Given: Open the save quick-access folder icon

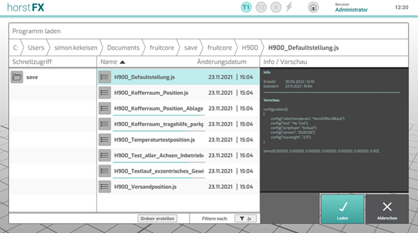Looking at the screenshot, I should coord(17,77).
